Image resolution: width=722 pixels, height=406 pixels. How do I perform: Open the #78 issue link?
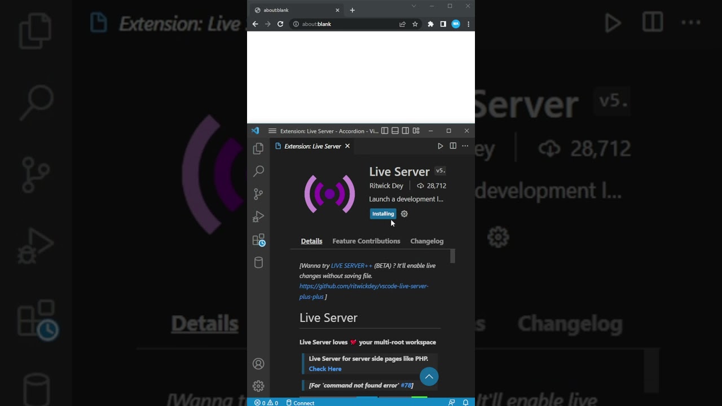point(406,385)
